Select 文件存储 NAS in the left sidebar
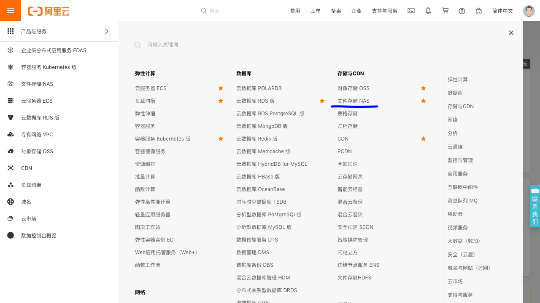 coord(38,84)
